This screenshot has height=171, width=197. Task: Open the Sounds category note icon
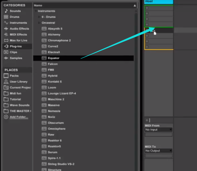[x=6, y=11]
